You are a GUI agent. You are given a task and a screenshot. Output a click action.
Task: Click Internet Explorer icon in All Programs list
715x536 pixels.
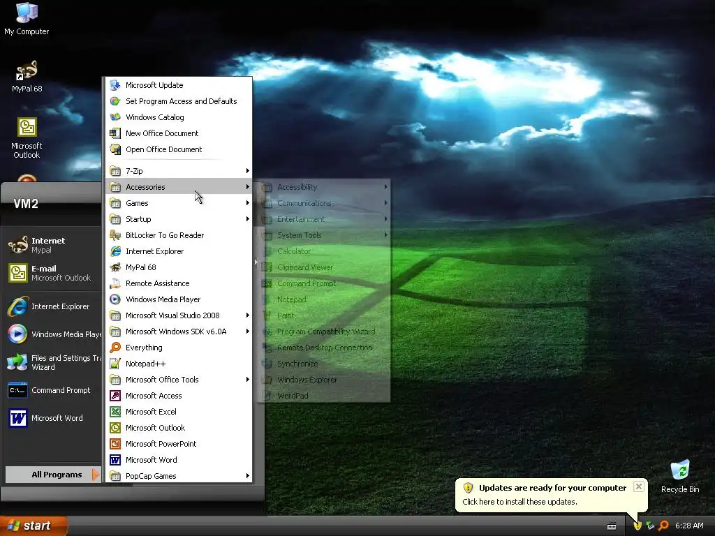pos(115,251)
